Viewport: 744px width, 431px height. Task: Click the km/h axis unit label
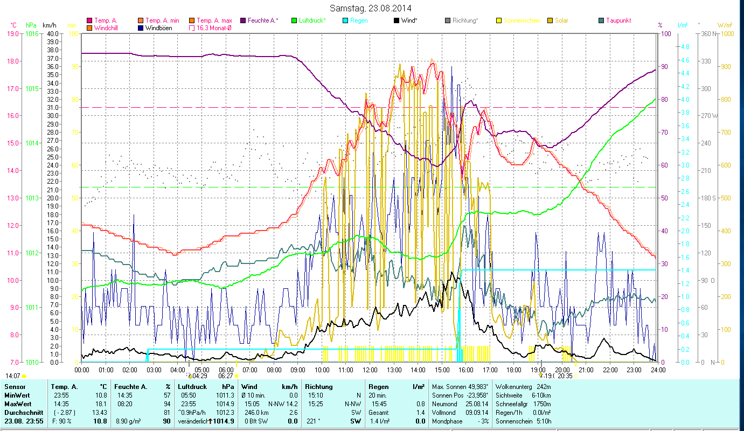click(50, 25)
